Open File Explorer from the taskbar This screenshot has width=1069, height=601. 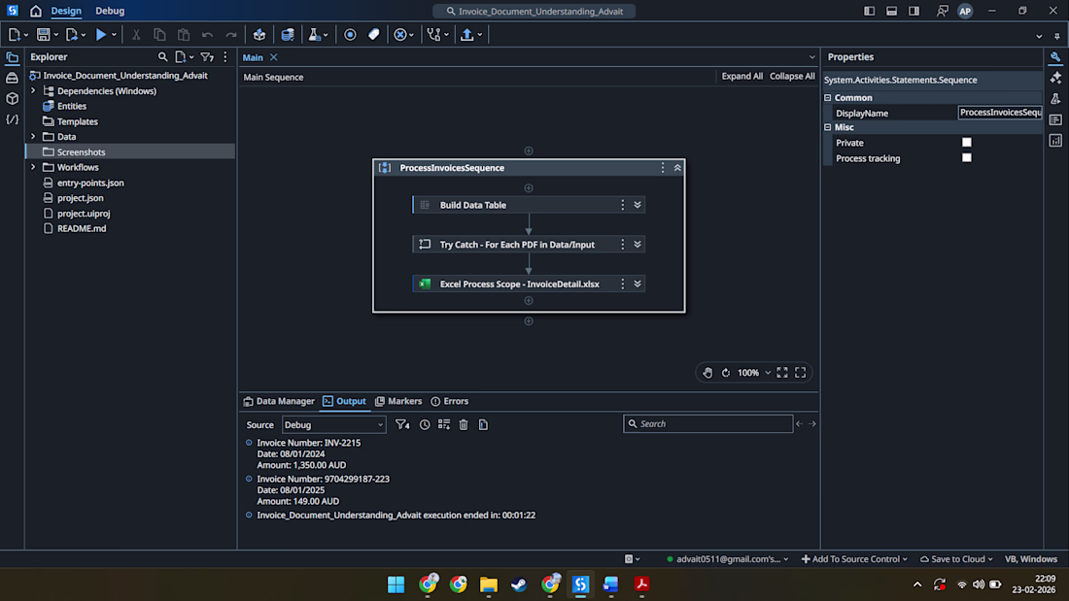[488, 584]
